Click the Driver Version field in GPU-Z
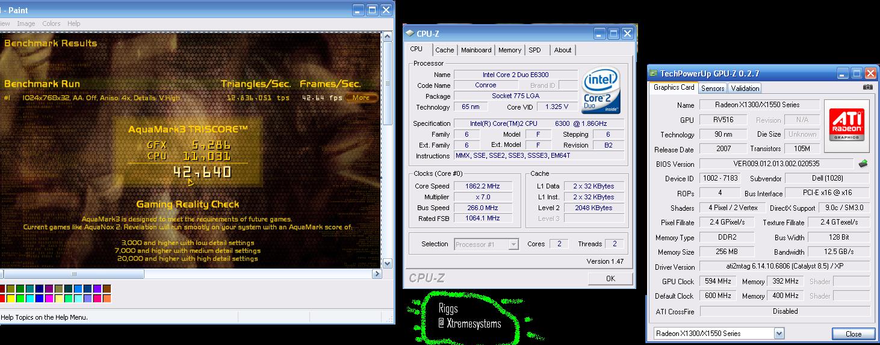The image size is (880, 345). pyautogui.click(x=784, y=267)
